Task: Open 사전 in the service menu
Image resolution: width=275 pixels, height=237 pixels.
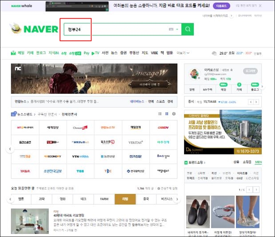Action: (x=105, y=53)
